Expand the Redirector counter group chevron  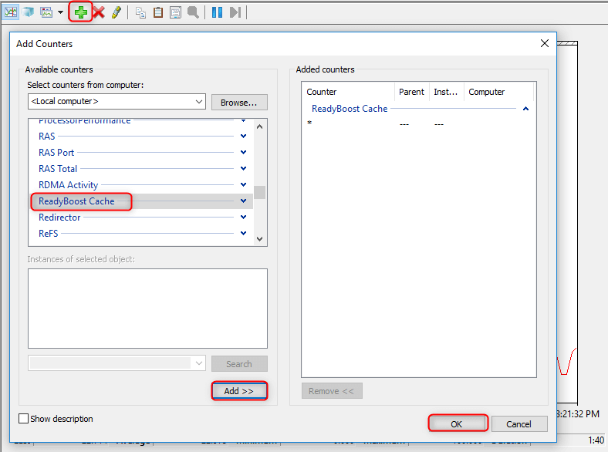coord(243,218)
